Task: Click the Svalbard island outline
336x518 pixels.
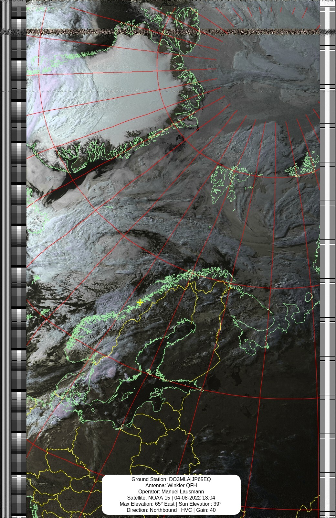Action: tap(223, 184)
